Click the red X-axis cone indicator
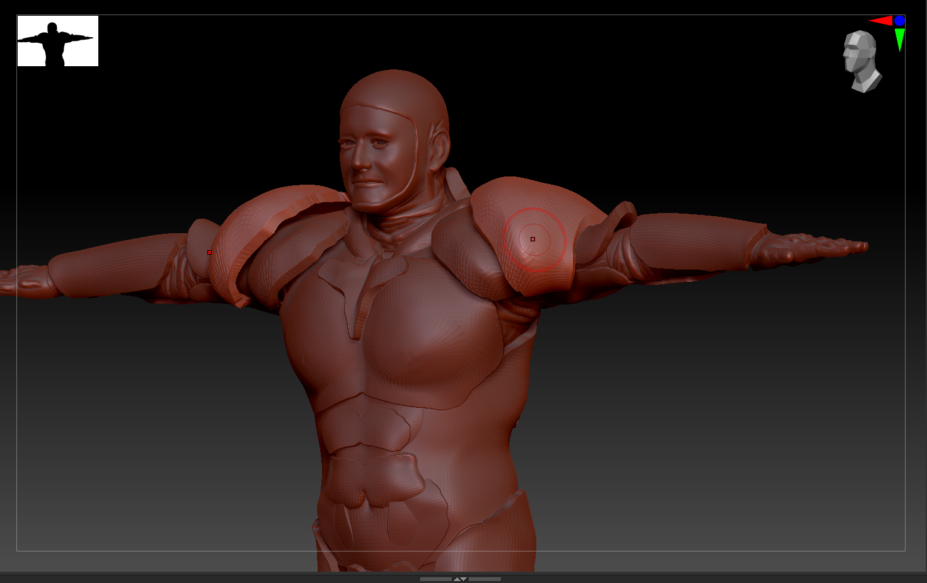The width and height of the screenshot is (927, 583). pyautogui.click(x=881, y=21)
